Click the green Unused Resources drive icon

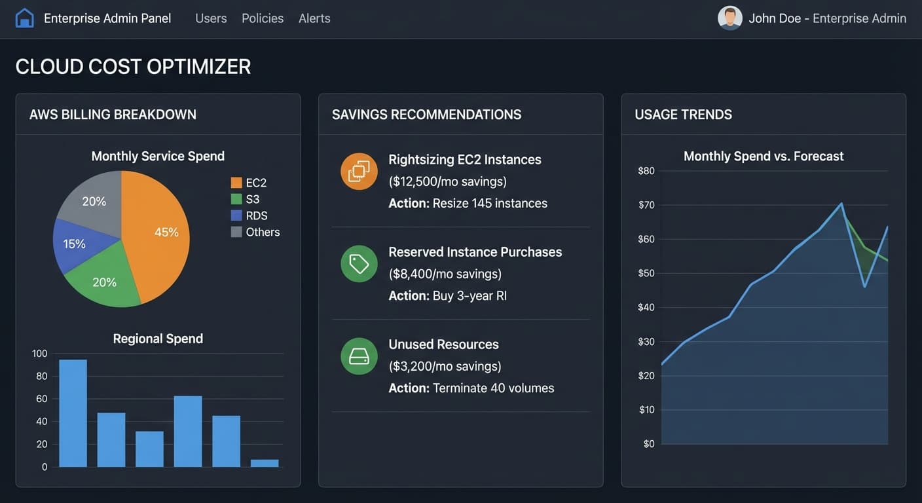coord(359,356)
